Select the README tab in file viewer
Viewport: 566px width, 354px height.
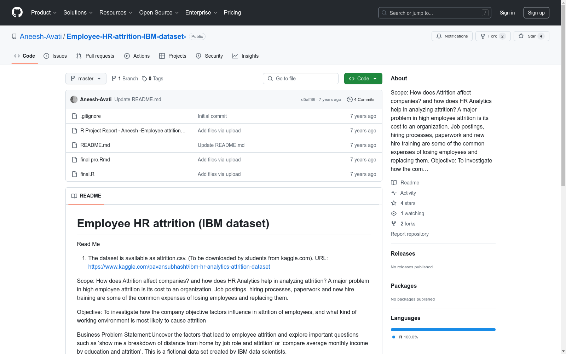pyautogui.click(x=86, y=196)
